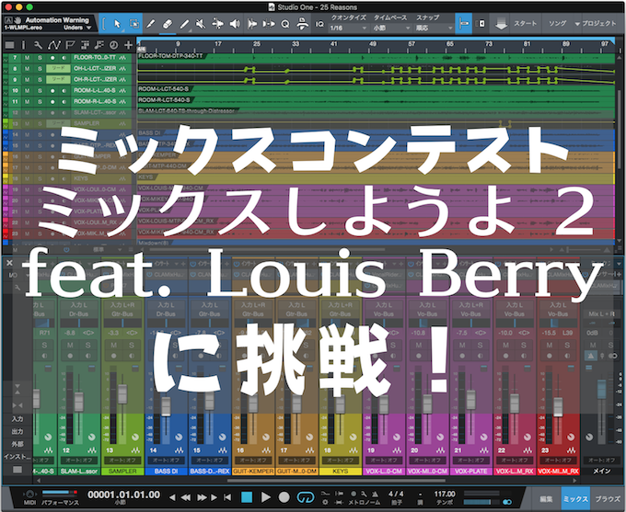Viewport: 626px width, 512px height.
Task: Switch to the Browse tab at bottom right
Action: [608, 499]
